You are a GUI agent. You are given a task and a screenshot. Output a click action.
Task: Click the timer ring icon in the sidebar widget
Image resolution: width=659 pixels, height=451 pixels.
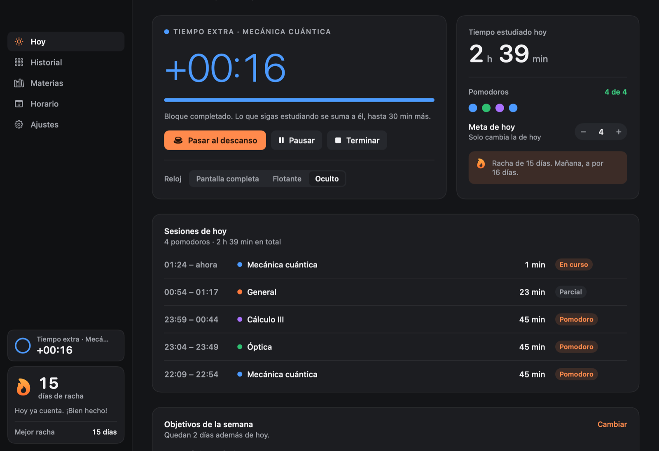23,346
